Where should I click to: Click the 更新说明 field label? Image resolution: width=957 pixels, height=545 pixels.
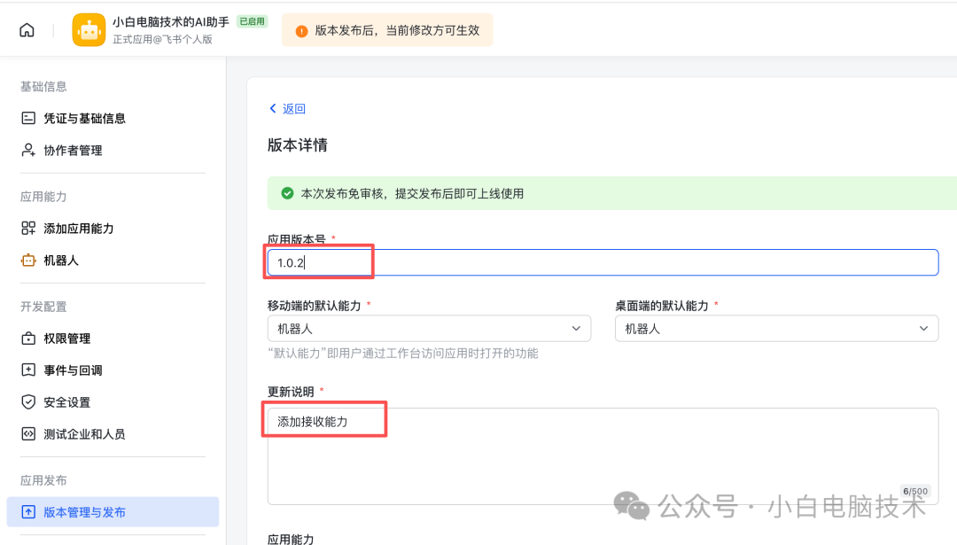(291, 392)
